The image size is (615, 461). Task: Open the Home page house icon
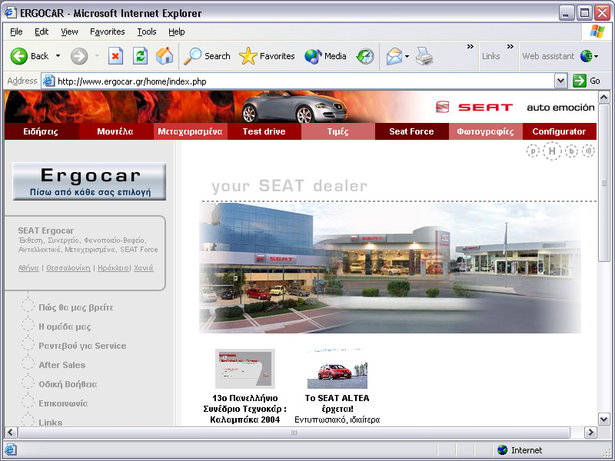165,56
